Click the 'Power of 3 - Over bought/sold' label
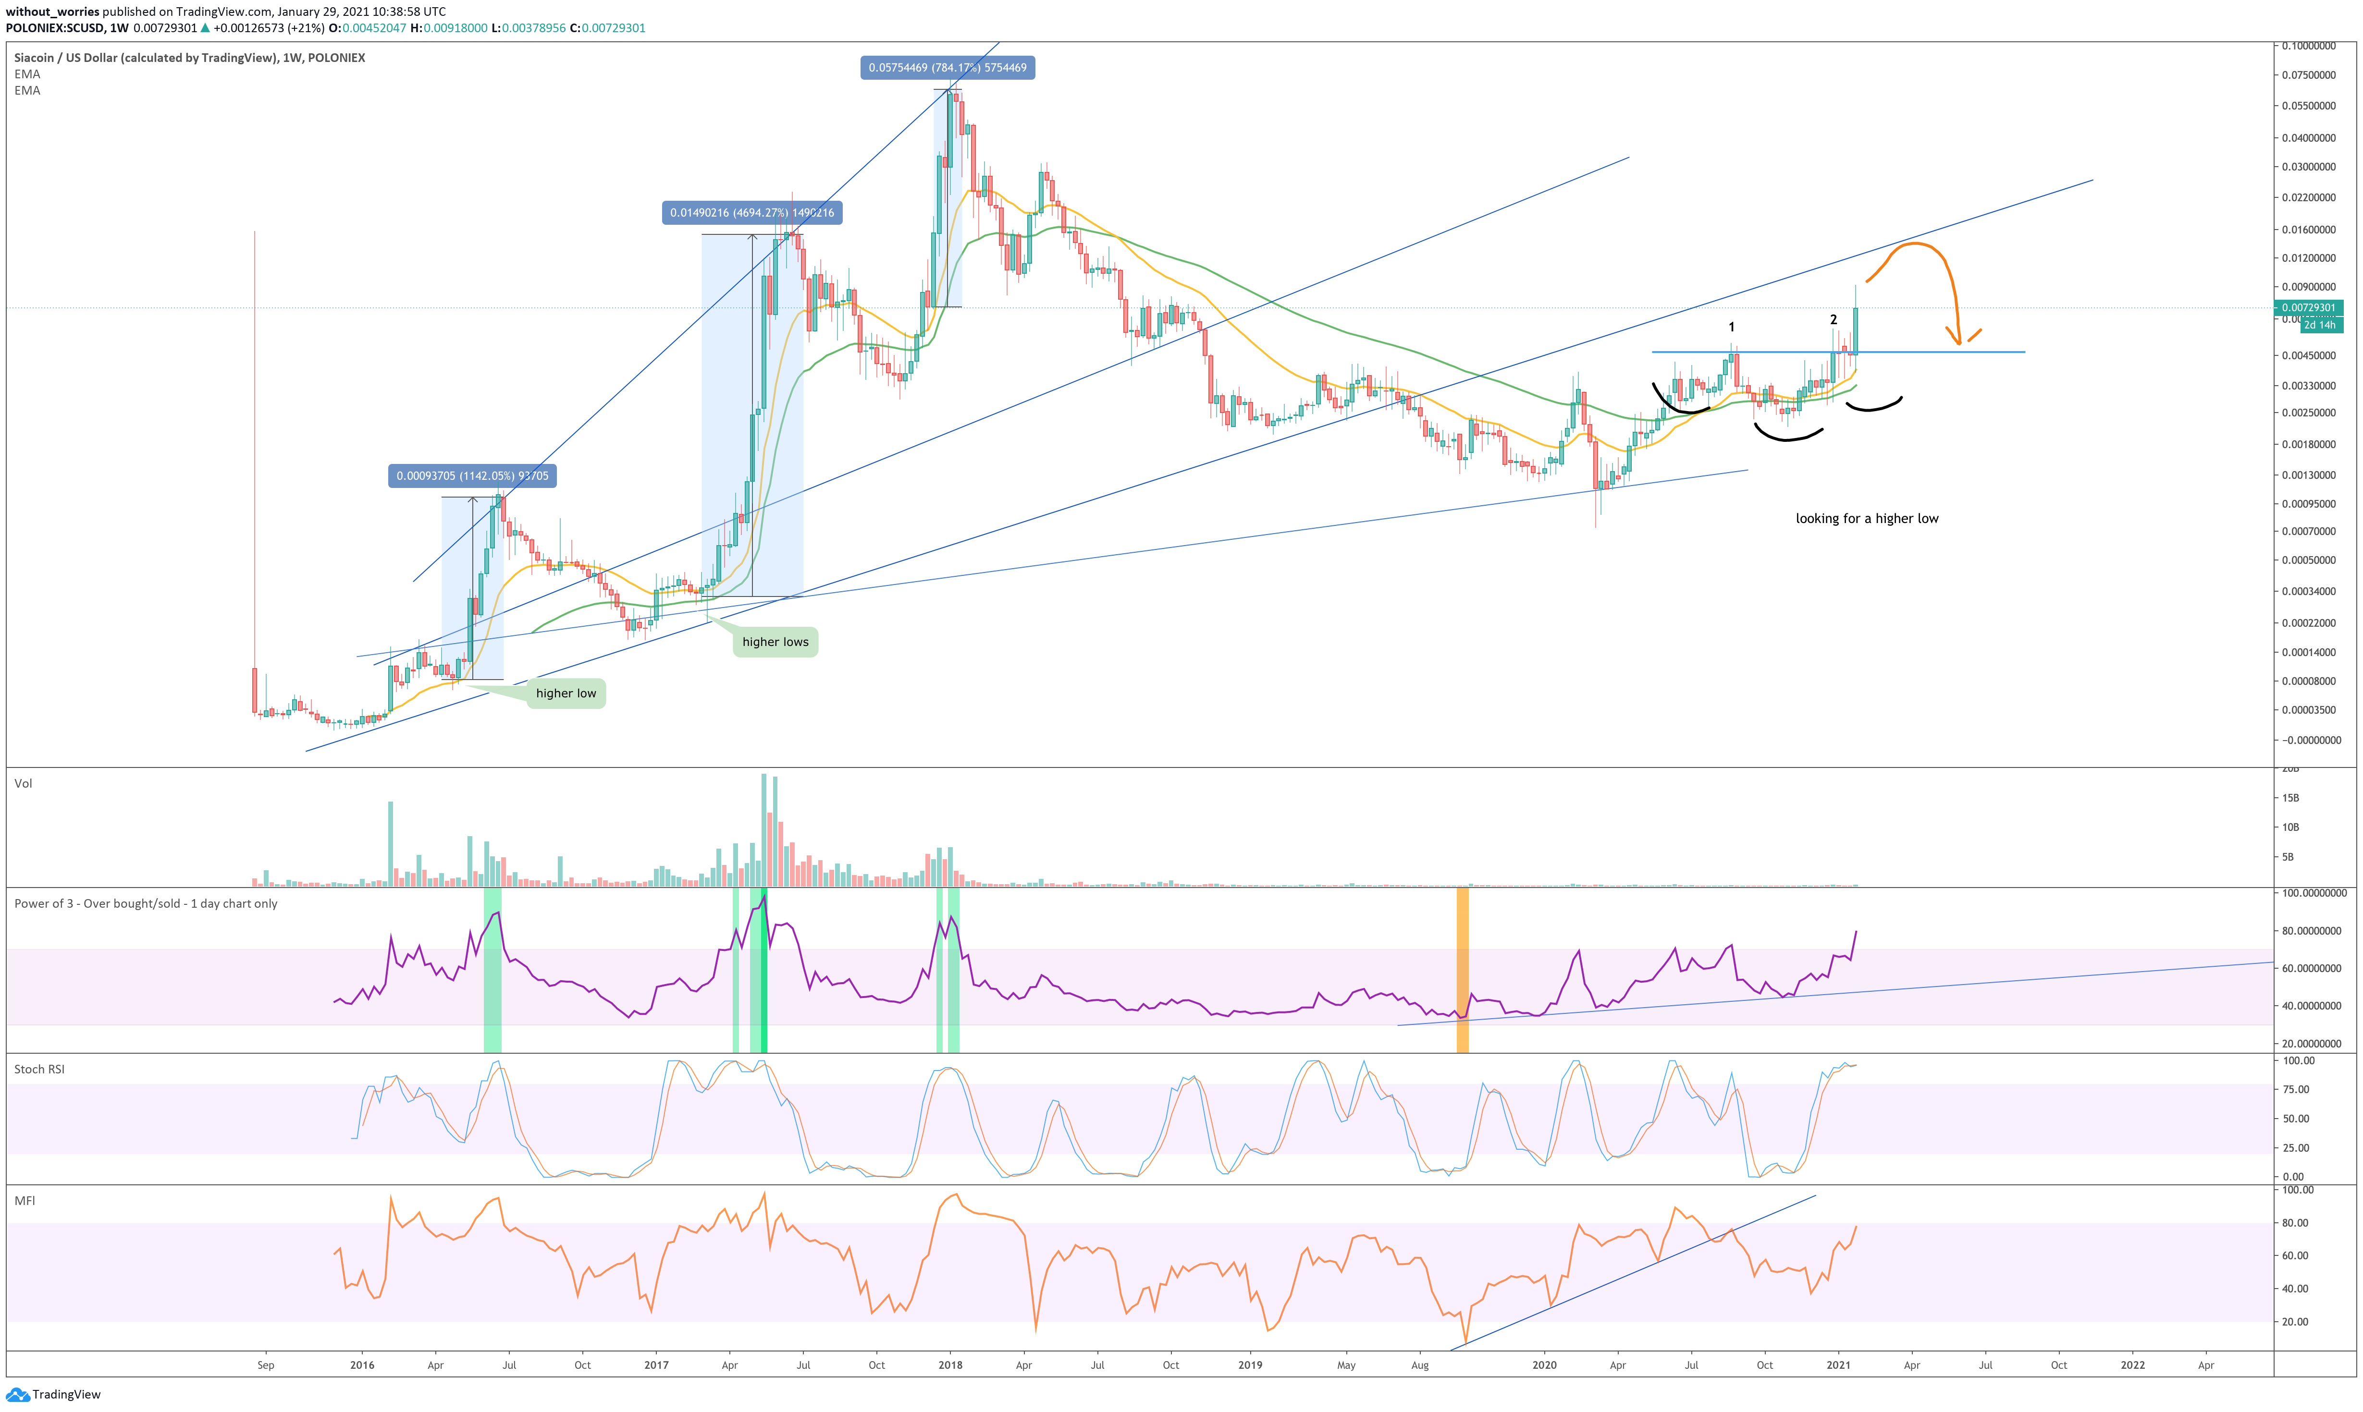This screenshot has height=1412, width=2363. point(146,904)
